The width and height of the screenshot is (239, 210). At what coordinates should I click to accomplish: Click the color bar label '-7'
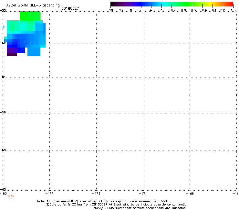tap(140, 10)
